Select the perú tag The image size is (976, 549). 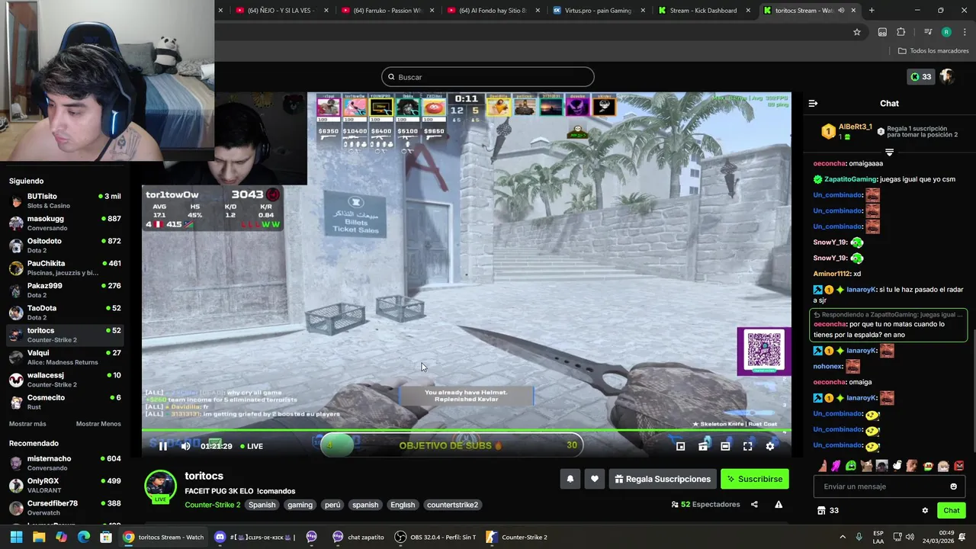(332, 505)
